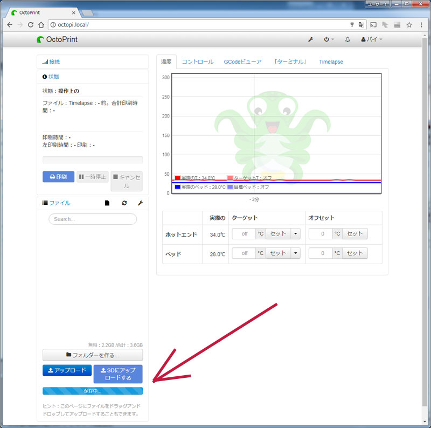Toggle the red 実際のT legend swatch
Viewport: 431px width, 428px height.
(178, 178)
